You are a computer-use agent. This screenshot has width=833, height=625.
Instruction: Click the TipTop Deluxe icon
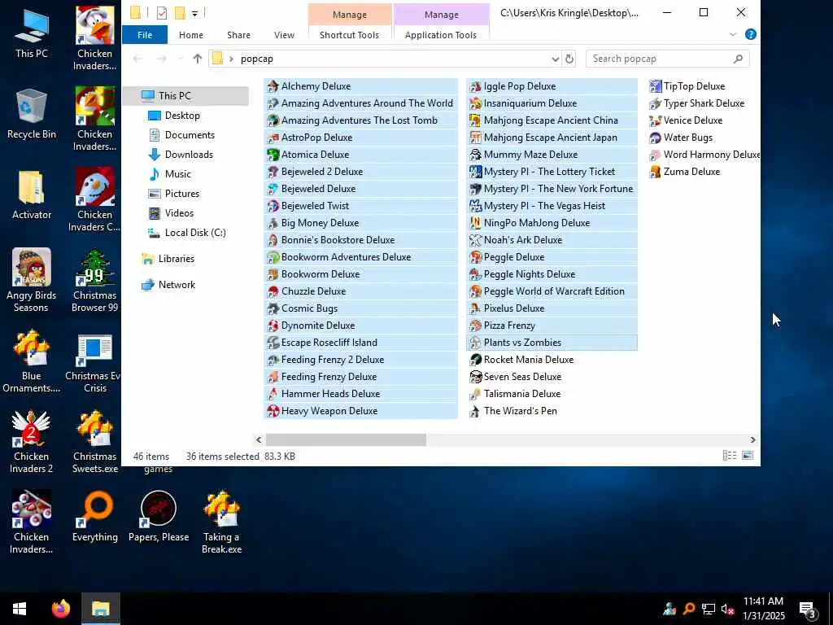coord(655,86)
